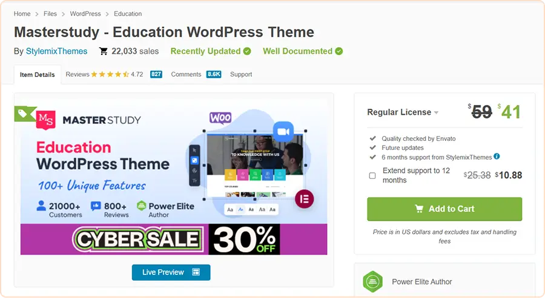Click the Power Elite Author hexagon badge
The width and height of the screenshot is (545, 298).
[372, 281]
